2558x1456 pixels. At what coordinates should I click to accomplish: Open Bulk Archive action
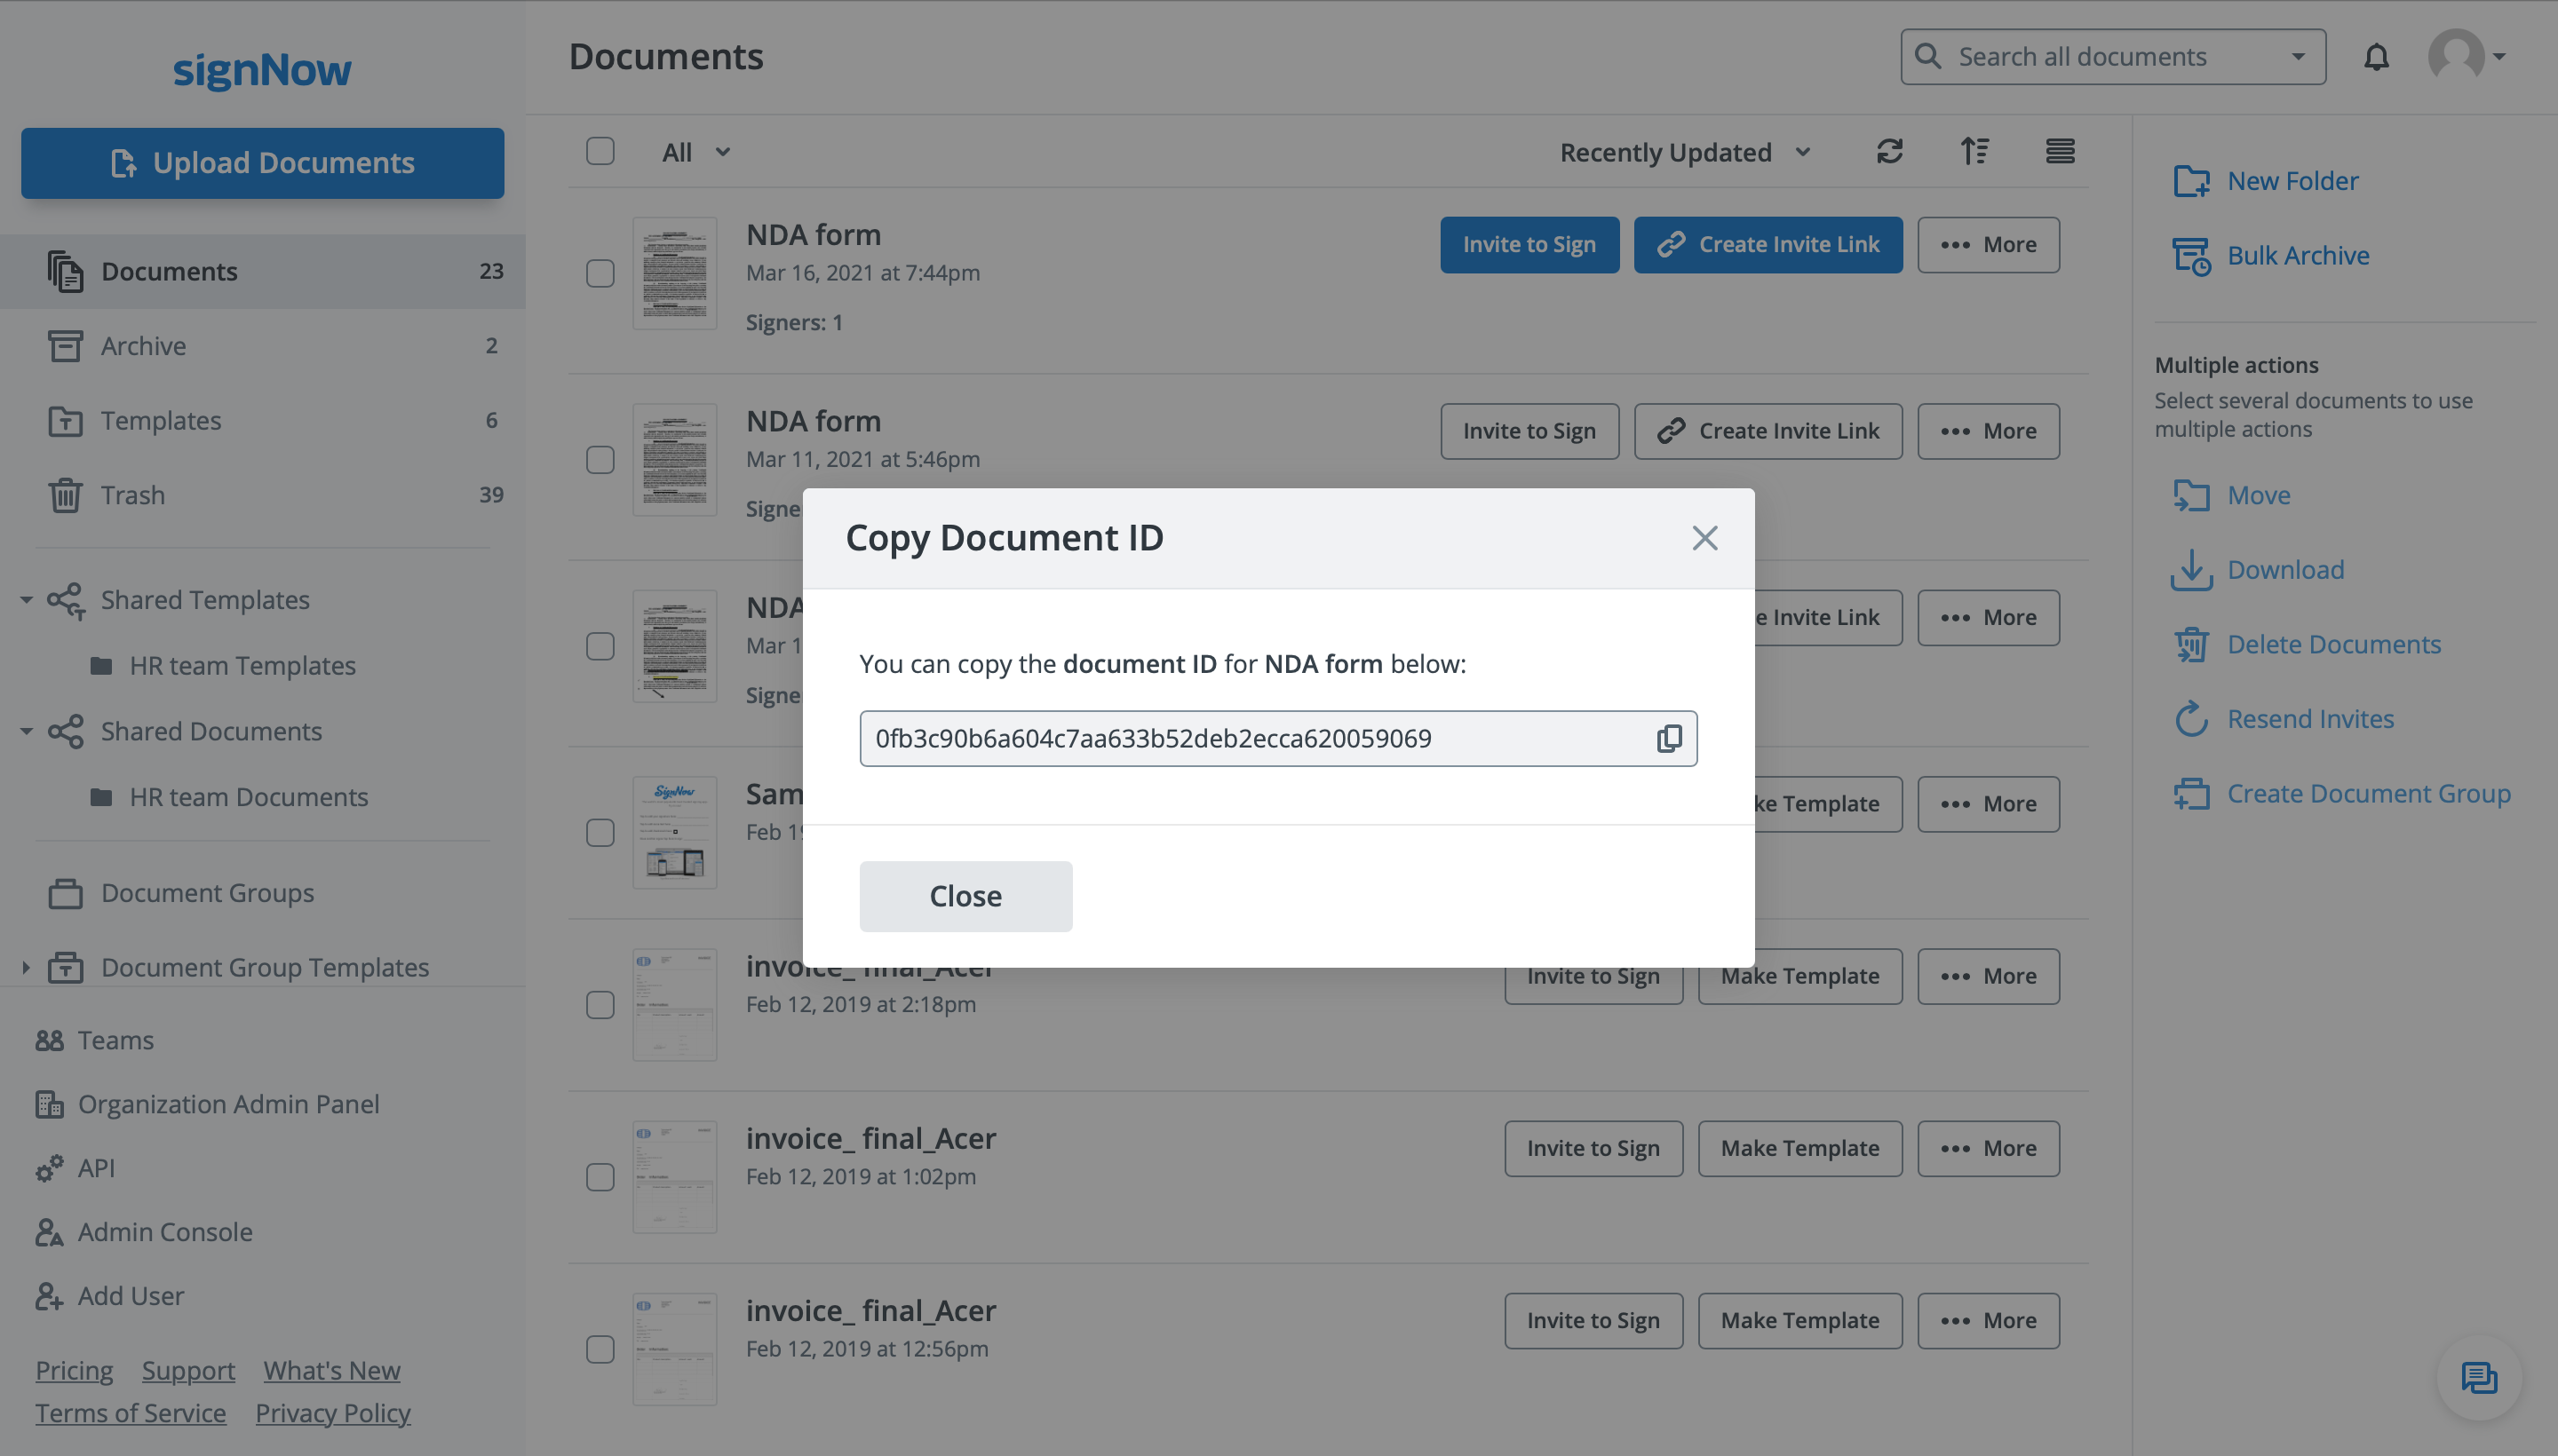(2297, 256)
